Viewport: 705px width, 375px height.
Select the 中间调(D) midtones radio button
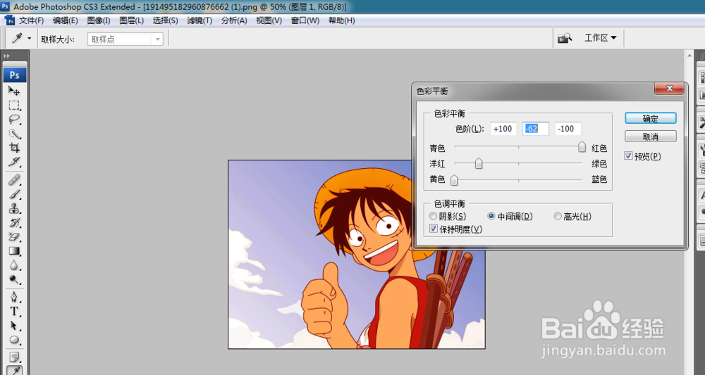coord(491,216)
